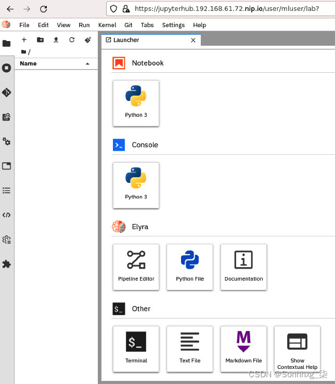This screenshot has width=335, height=384.
Task: Go back in browser
Action: click(10, 9)
